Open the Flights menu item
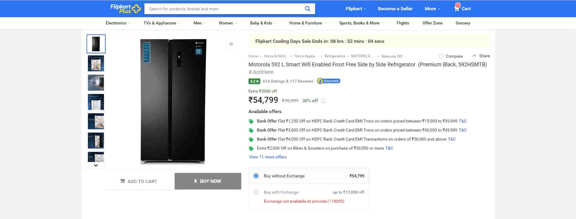Viewport: 576px width, 219px height. click(x=403, y=23)
